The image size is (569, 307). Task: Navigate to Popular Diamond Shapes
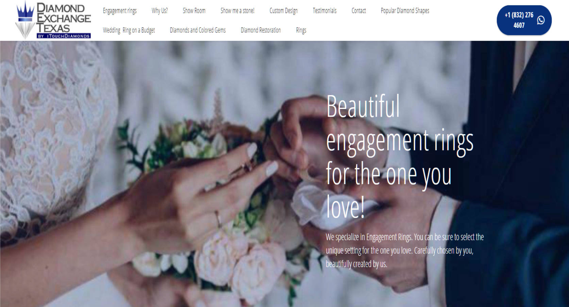[405, 11]
